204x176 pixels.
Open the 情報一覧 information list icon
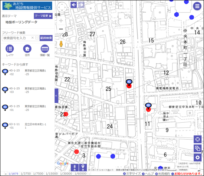coord(45,49)
